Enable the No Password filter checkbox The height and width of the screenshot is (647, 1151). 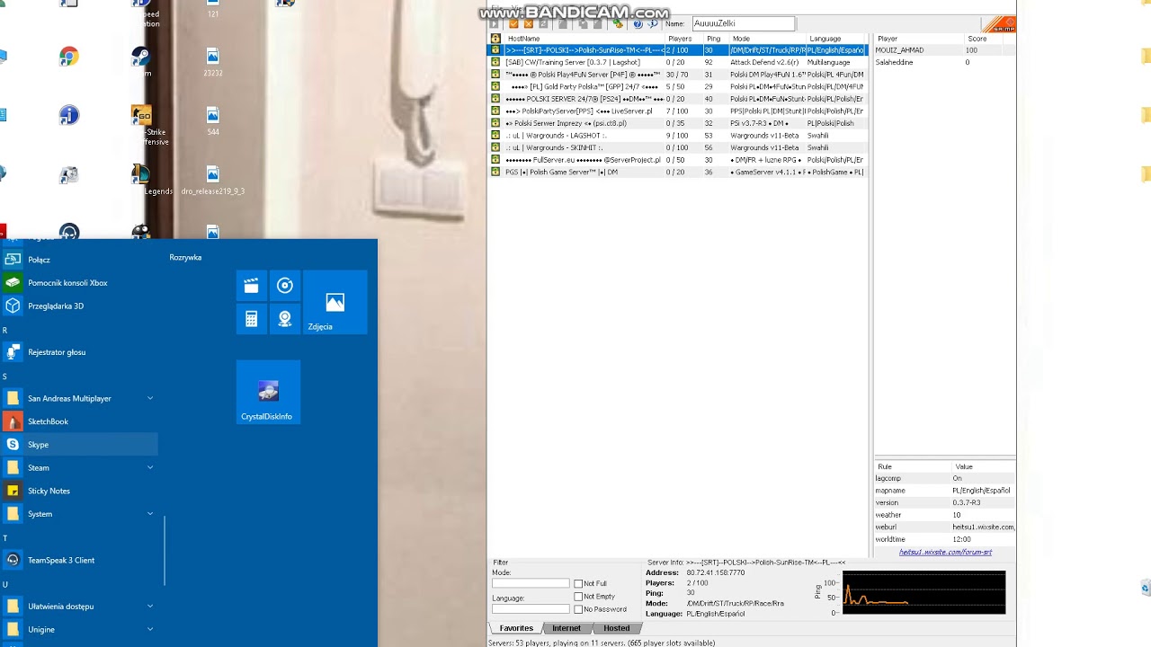coord(578,609)
